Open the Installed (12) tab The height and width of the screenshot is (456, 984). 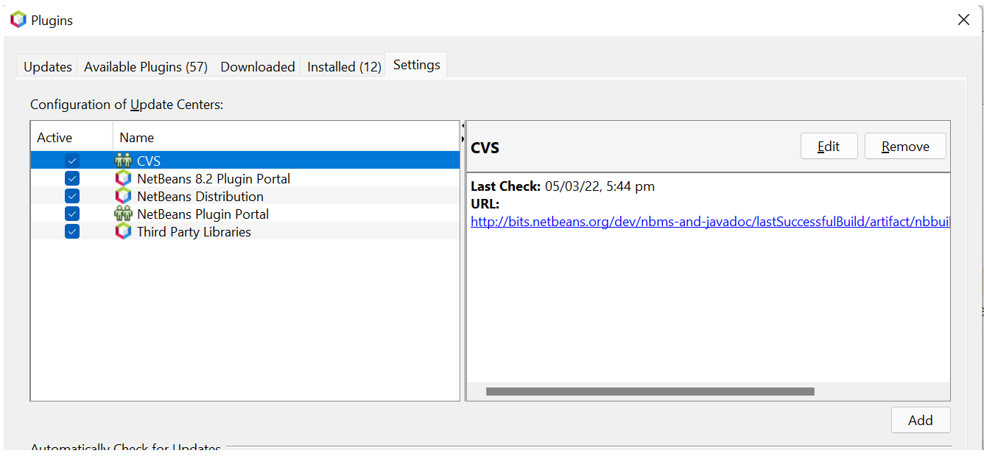(344, 66)
